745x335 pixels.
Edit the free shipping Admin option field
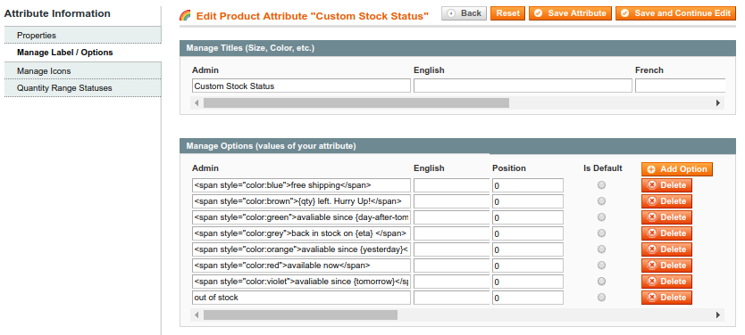301,185
